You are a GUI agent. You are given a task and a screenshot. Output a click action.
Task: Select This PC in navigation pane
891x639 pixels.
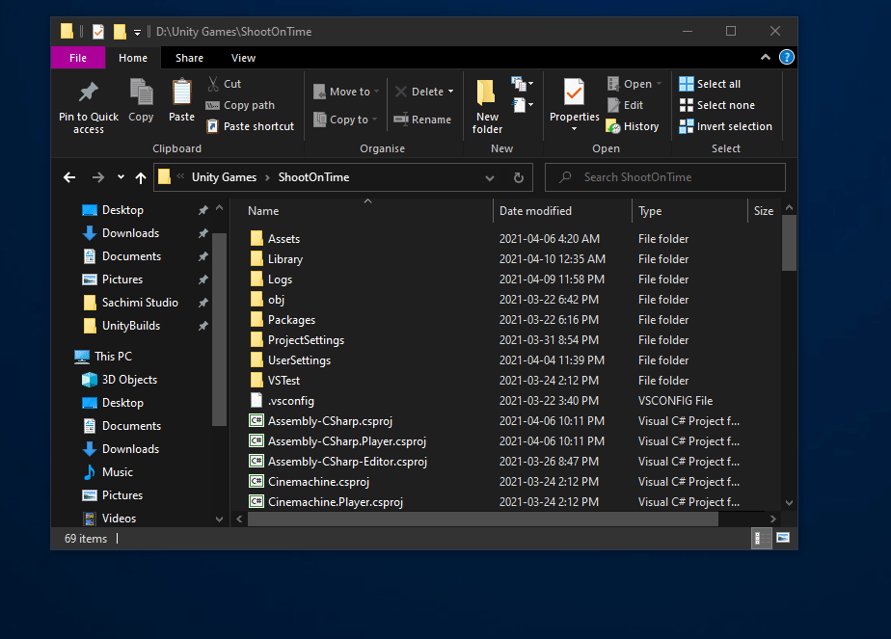click(103, 357)
